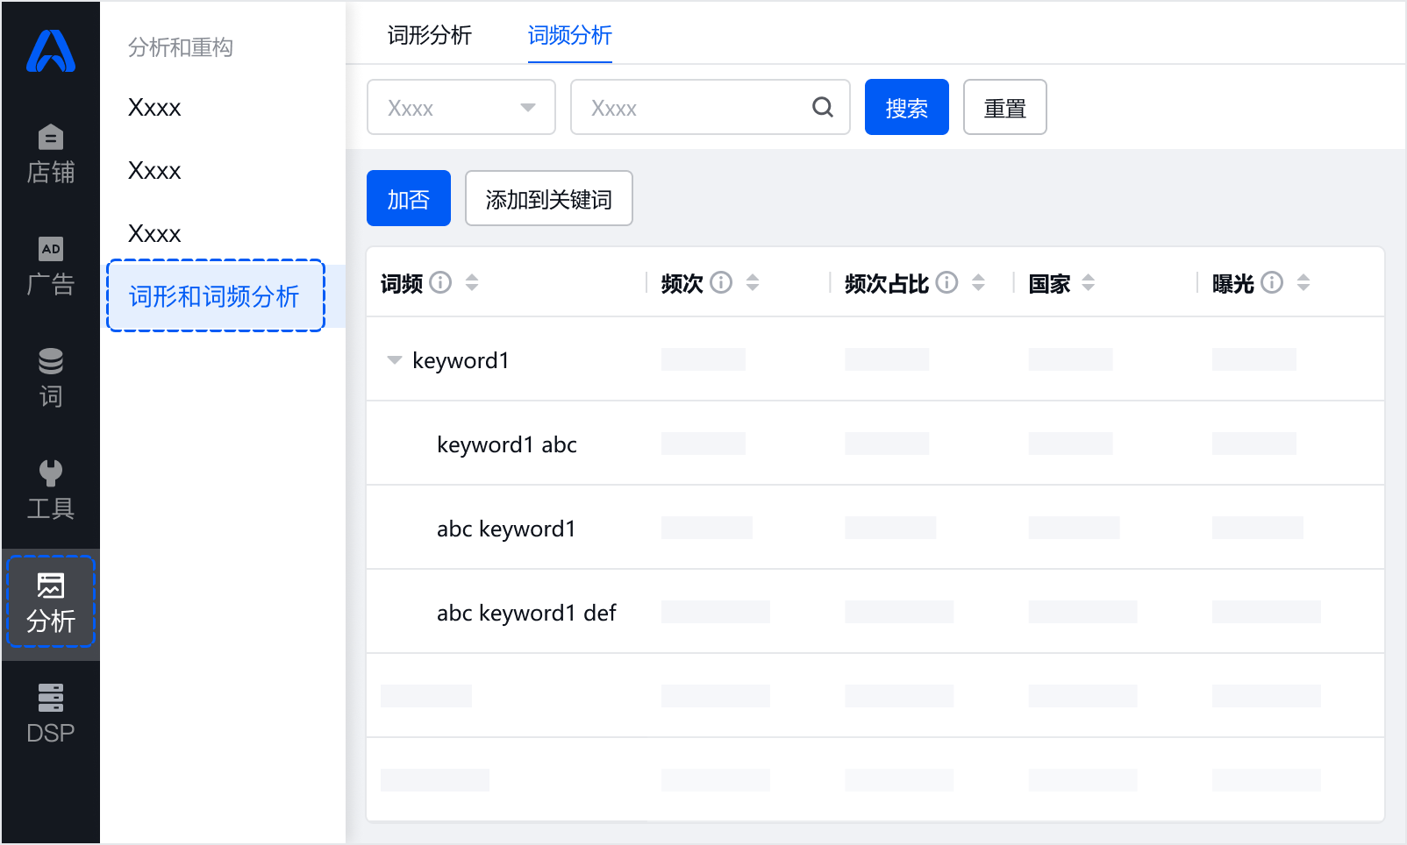Open the 店铺 store section
Image resolution: width=1407 pixels, height=845 pixels.
51,154
